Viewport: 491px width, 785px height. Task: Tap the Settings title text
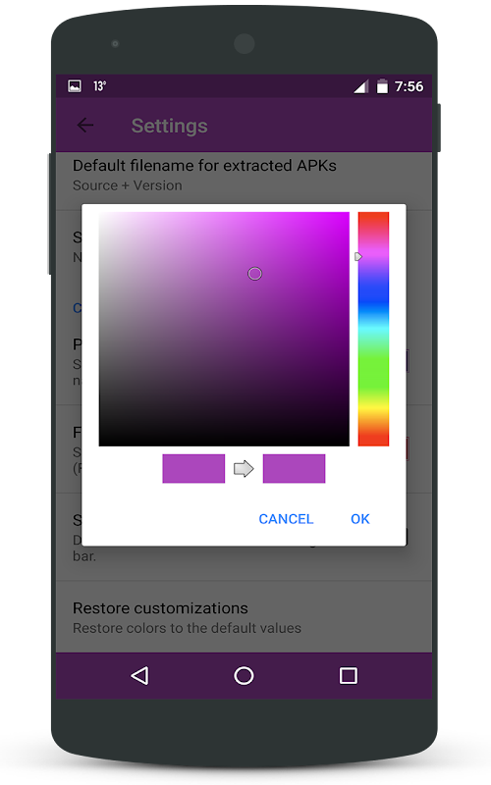169,126
